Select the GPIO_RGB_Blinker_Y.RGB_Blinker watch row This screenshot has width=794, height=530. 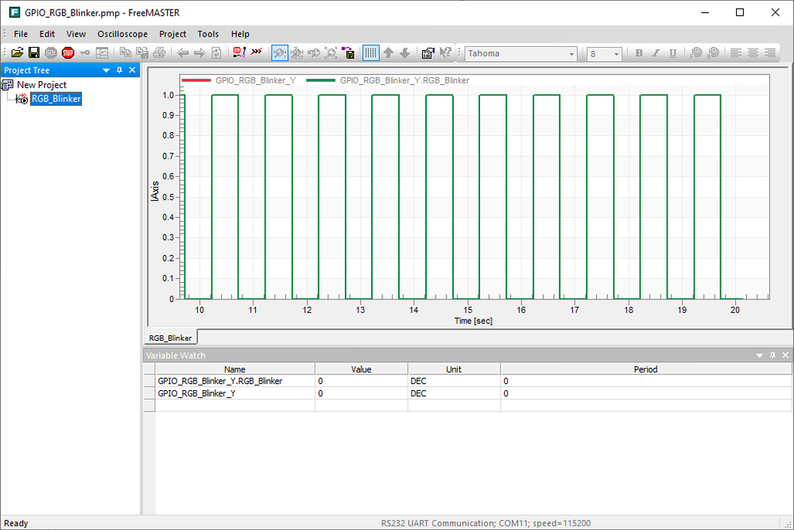point(468,381)
